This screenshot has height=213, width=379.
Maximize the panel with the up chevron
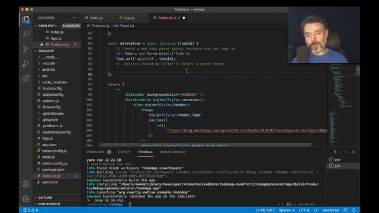(346, 152)
